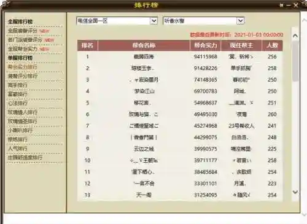Click guild strength value 33301101
The width and height of the screenshot is (307, 224).
[206, 183]
